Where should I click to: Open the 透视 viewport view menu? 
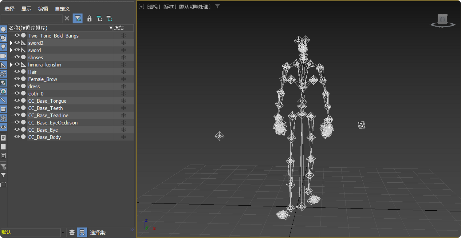(154, 6)
